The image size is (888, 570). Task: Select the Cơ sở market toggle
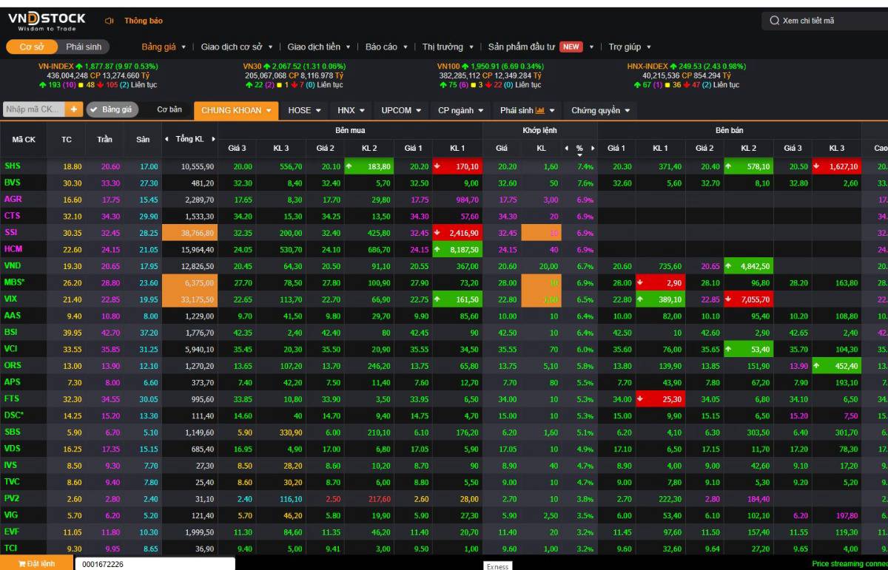tap(32, 47)
